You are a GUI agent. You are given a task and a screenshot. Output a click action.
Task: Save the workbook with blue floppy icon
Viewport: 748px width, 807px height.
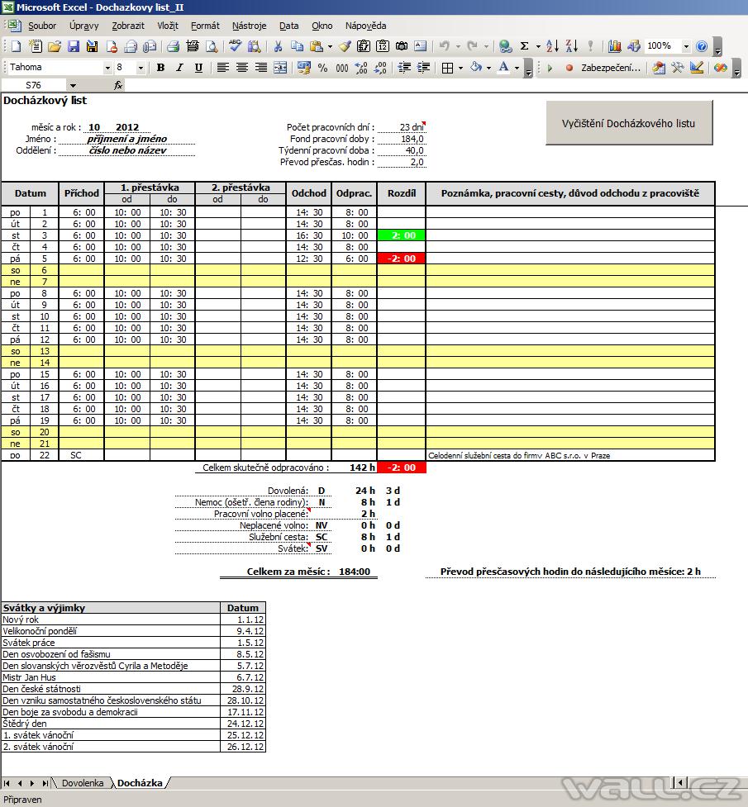(x=74, y=46)
